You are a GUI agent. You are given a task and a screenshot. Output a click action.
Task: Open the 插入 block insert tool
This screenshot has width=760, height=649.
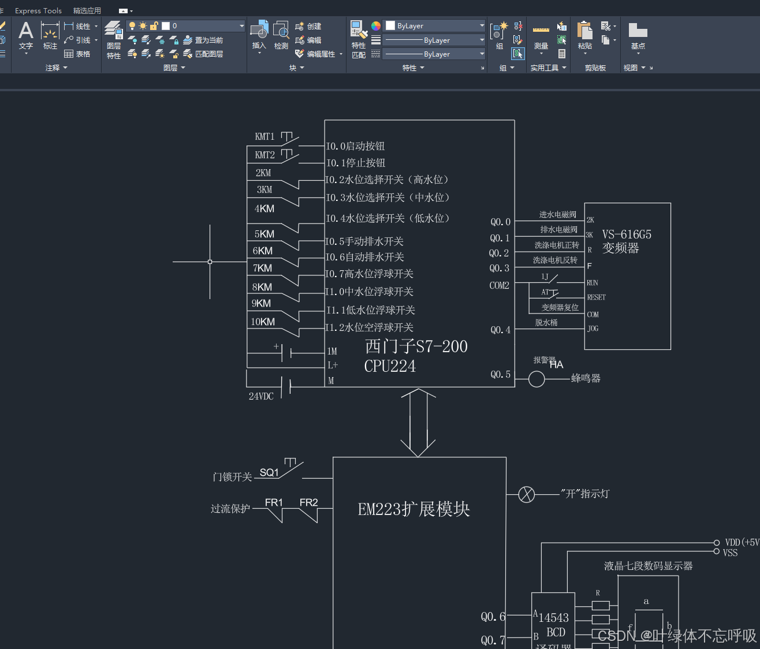pos(259,36)
